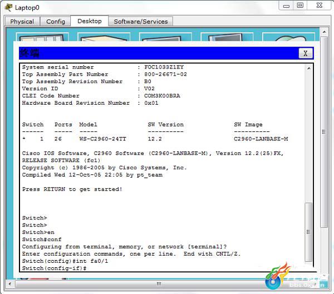This screenshot has height=294, width=334.
Task: Click serial number FOC1033Z1EY
Action: [x=164, y=67]
